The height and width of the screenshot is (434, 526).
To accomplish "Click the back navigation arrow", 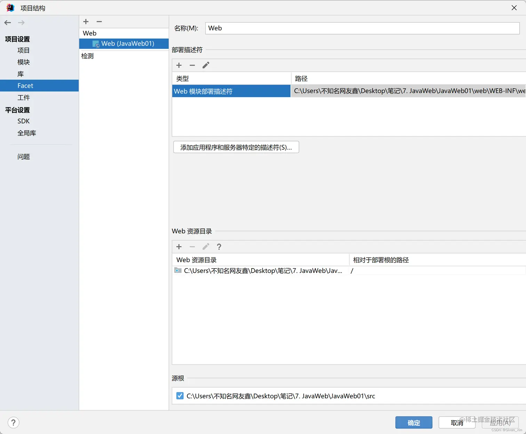I will [x=8, y=23].
